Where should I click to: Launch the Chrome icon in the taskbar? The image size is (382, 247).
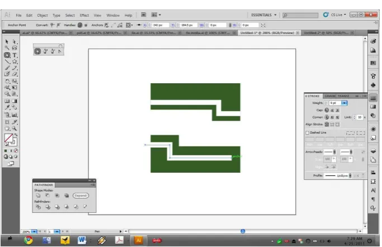point(29,240)
